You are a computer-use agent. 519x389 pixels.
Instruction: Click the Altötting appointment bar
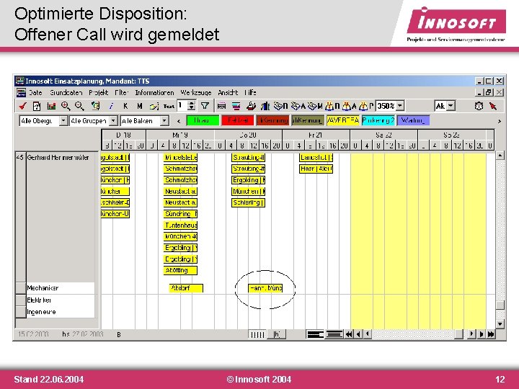pyautogui.click(x=180, y=270)
